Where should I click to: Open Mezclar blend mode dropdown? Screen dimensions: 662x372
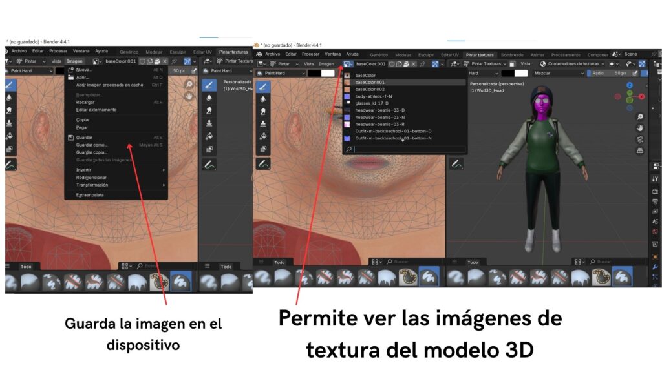(558, 73)
